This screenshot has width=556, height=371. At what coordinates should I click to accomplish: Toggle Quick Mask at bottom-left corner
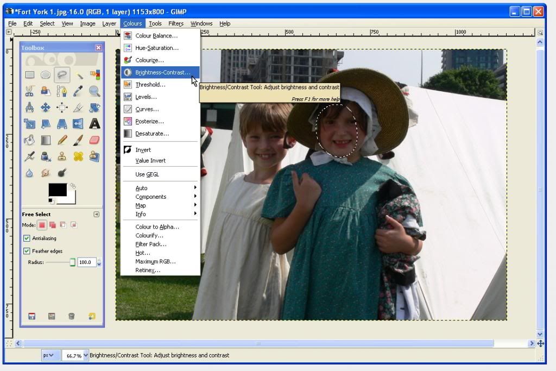9,343
